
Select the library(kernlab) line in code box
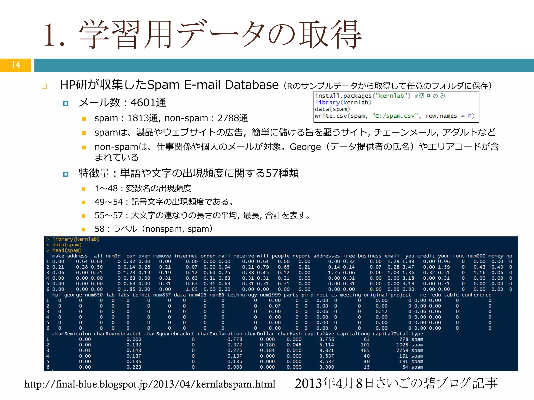coord(343,102)
